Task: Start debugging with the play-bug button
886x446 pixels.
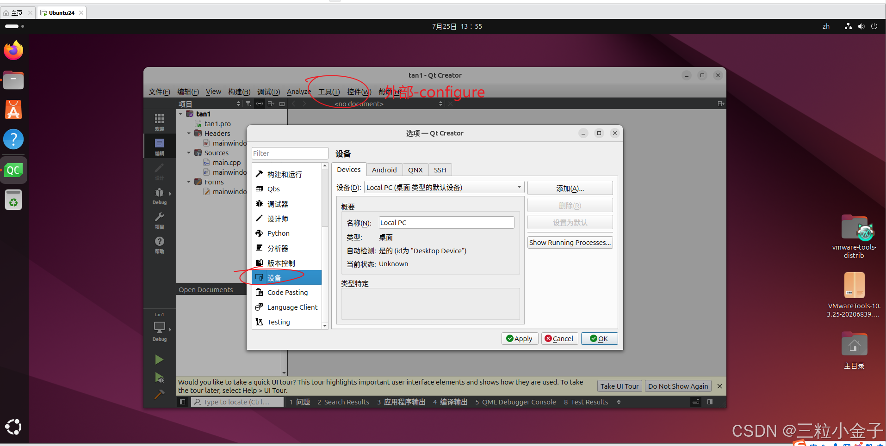Action: [x=159, y=378]
